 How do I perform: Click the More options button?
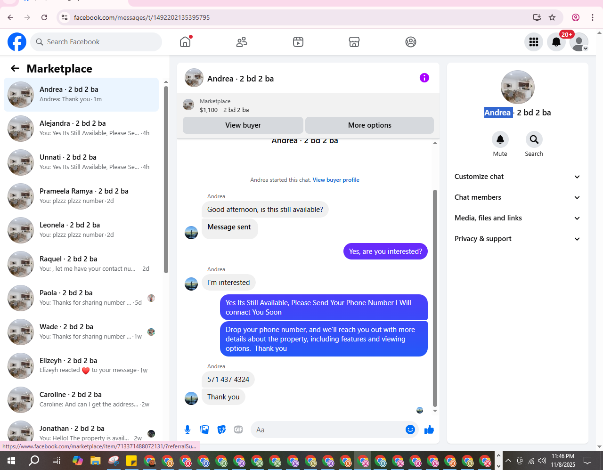point(370,125)
